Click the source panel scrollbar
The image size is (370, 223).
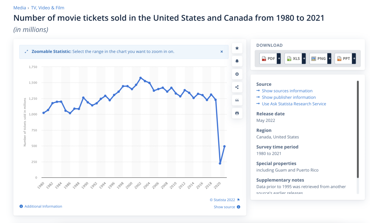(358, 129)
